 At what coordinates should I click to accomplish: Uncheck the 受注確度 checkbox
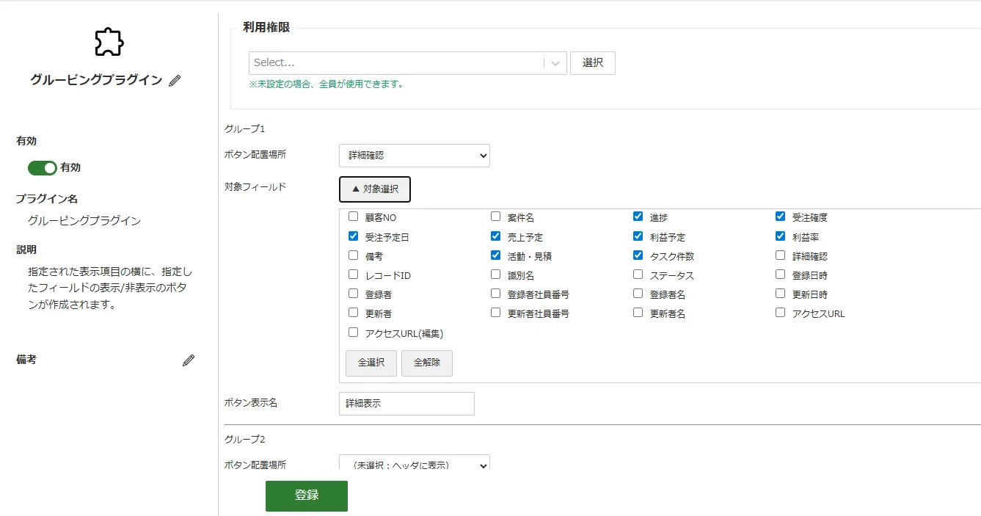780,217
